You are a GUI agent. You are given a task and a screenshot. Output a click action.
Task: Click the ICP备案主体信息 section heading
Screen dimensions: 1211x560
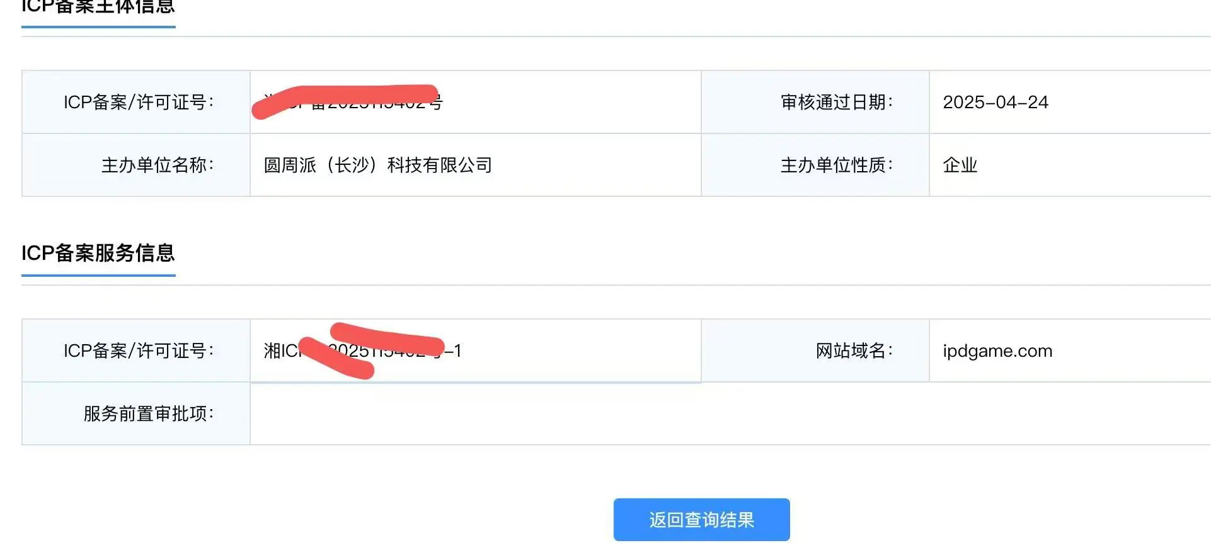pos(98,6)
